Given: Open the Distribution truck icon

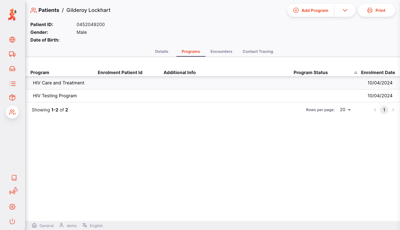Looking at the screenshot, I should click(x=12, y=54).
